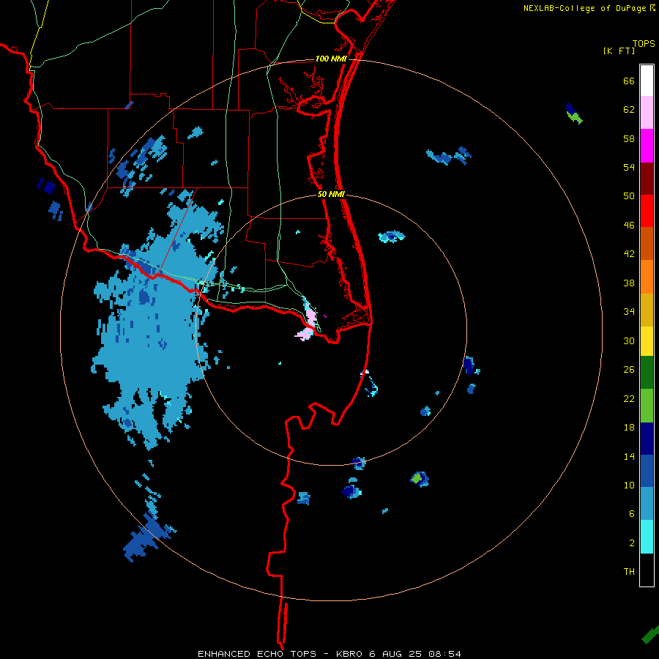Click the green and navy echo near the top right
Screen dimensions: 659x659
[x=573, y=113]
